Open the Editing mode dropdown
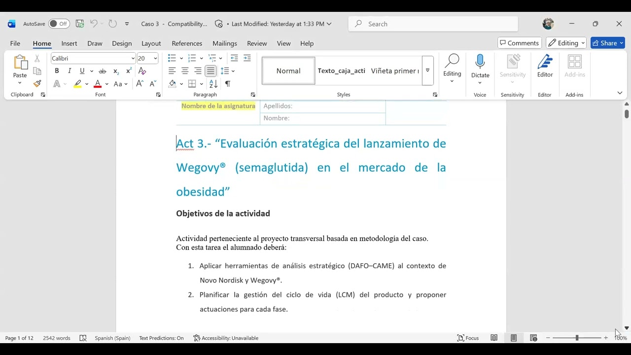This screenshot has width=631, height=355. (x=566, y=43)
